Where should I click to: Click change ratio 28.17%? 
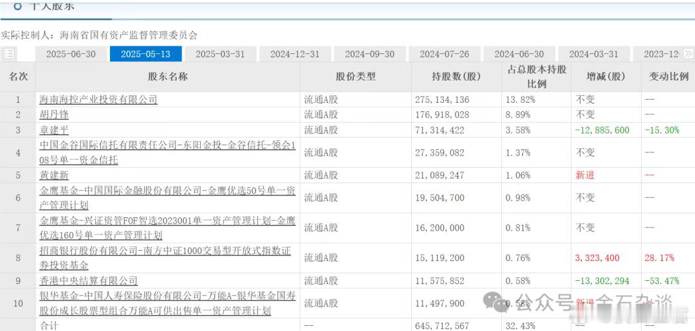pos(660,258)
